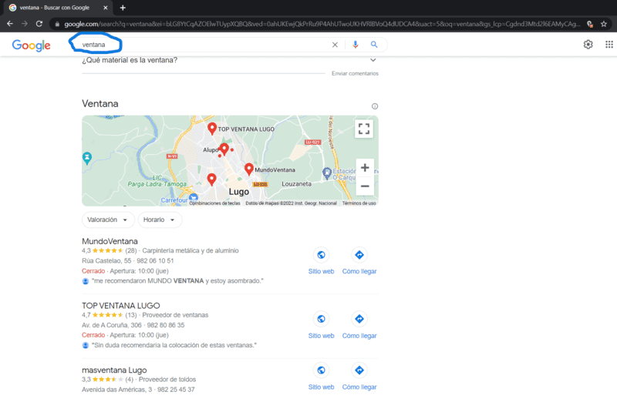Click the voice search microphone icon
The width and height of the screenshot is (617, 402).
tap(356, 45)
